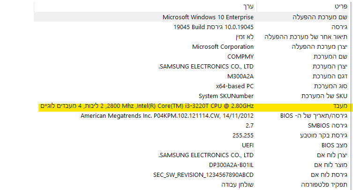Click the M300A2A system model value
Image resolution: width=353 pixels, height=190 pixels.
click(240, 76)
